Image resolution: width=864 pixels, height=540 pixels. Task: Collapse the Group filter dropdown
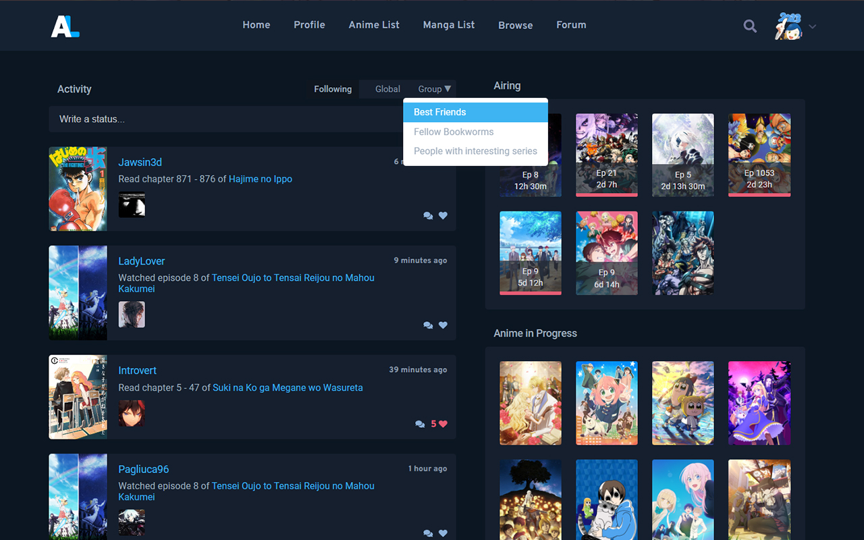[434, 89]
